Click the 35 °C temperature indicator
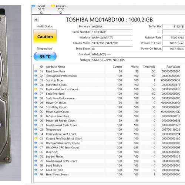 click(x=45, y=57)
